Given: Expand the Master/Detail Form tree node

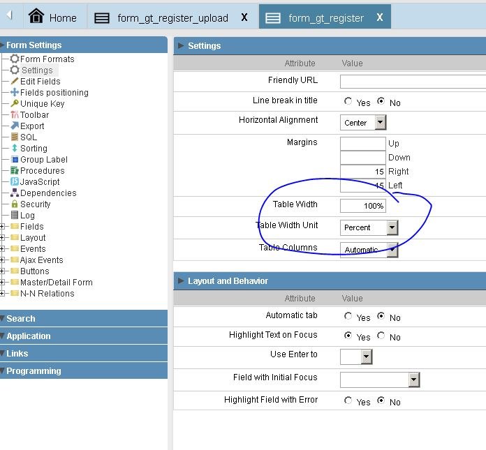Looking at the screenshot, I should tap(2, 282).
